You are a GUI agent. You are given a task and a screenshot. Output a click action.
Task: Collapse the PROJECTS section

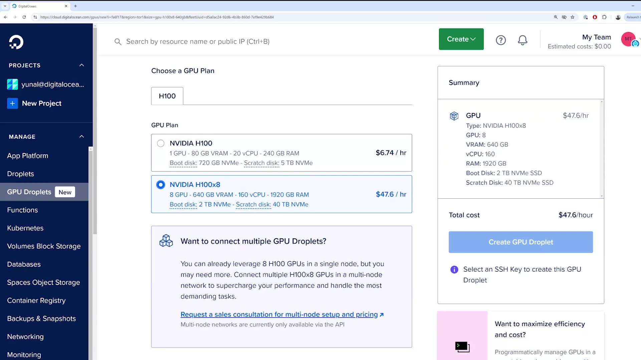click(x=82, y=65)
